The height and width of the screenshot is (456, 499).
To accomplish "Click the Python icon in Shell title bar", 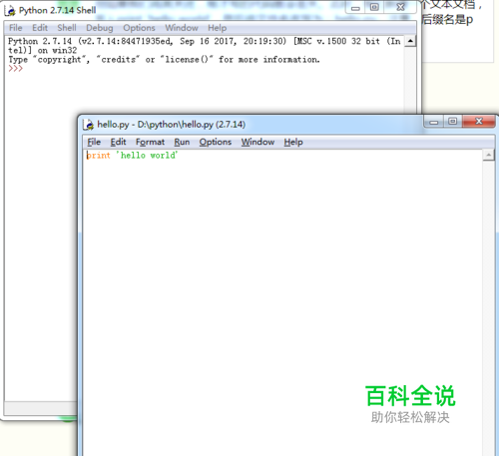I will pos(10,10).
